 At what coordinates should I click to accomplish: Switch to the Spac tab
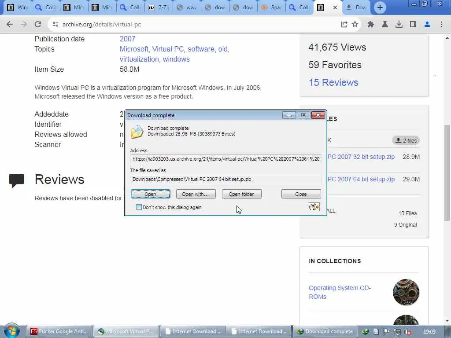point(271,7)
